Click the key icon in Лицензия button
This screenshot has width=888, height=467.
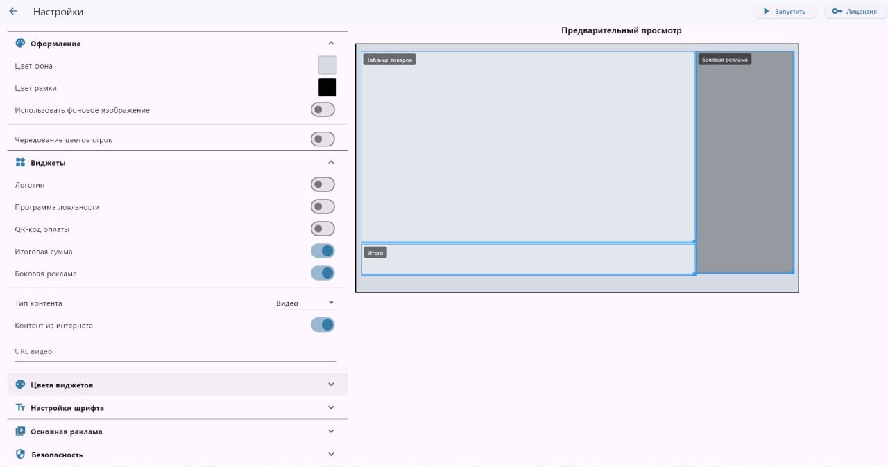(837, 12)
